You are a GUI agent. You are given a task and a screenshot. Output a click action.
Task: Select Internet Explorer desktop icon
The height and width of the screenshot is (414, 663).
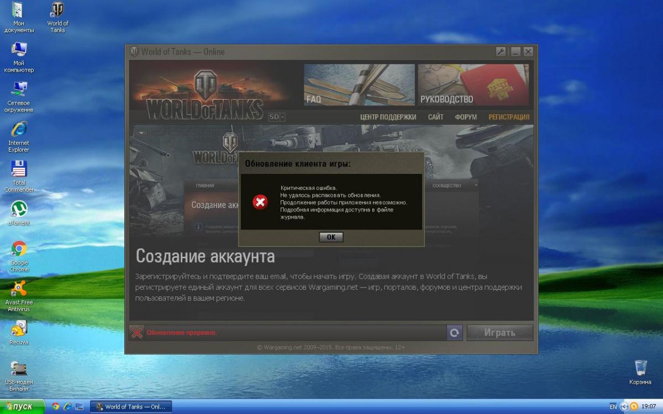pyautogui.click(x=19, y=137)
